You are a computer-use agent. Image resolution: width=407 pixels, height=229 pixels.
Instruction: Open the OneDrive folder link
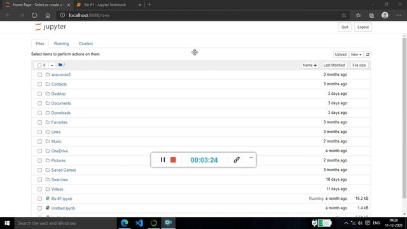[59, 151]
